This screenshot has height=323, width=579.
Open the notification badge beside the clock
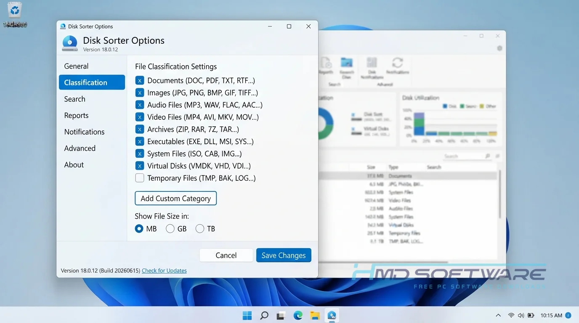568,315
